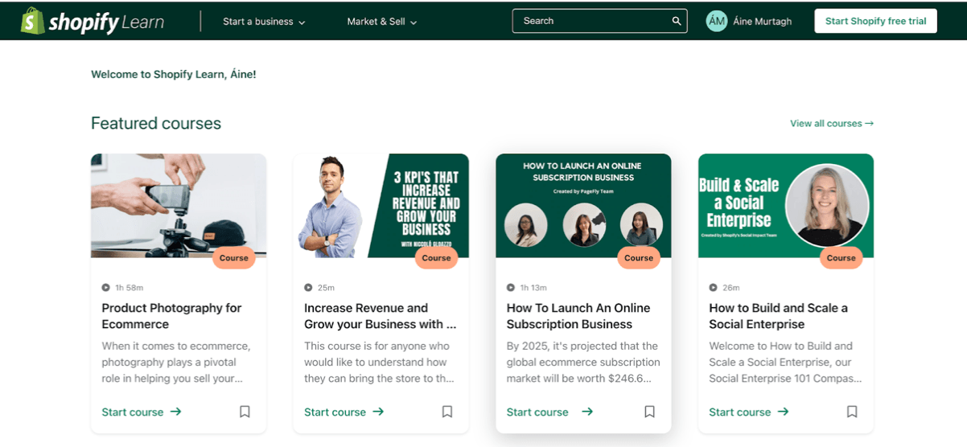Screen dimensions: 967x447
Task: Open the Áine Murtagh account name
Action: (762, 22)
